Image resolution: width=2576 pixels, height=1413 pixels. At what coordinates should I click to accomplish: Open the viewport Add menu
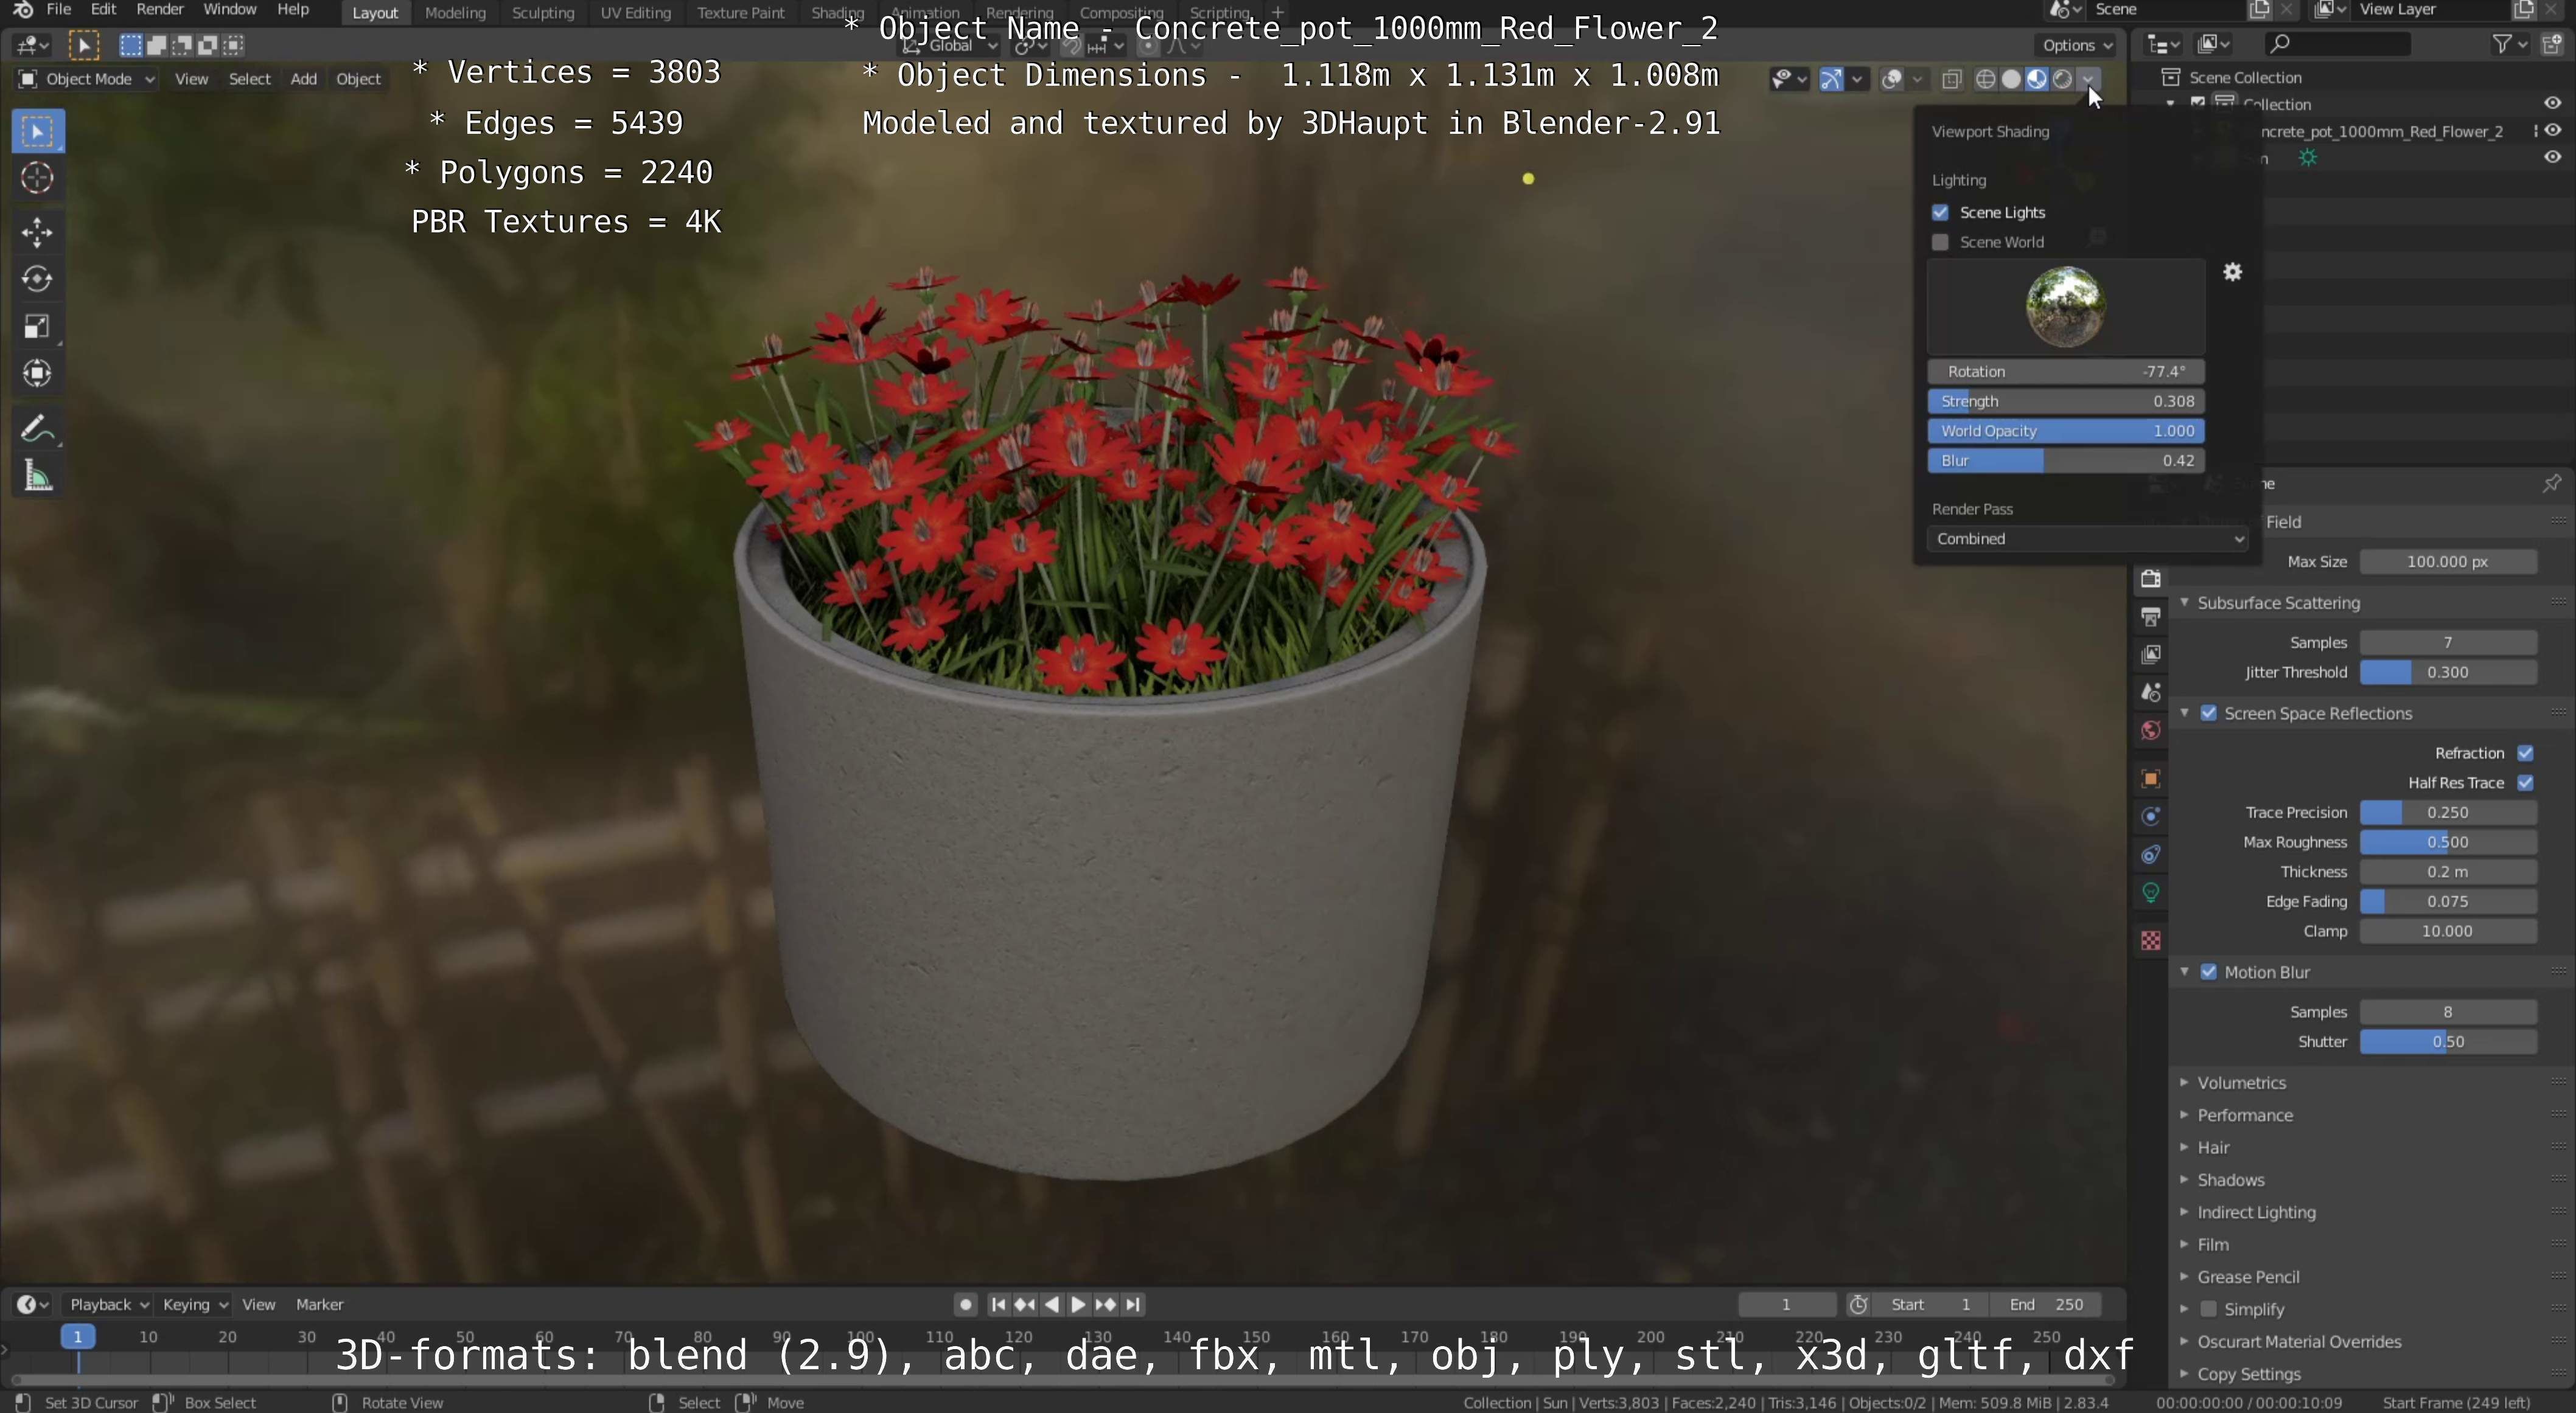[x=304, y=79]
